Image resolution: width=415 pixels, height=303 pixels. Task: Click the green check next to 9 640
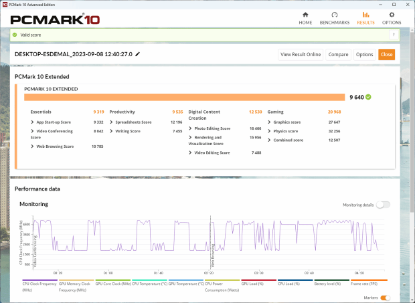(x=368, y=97)
